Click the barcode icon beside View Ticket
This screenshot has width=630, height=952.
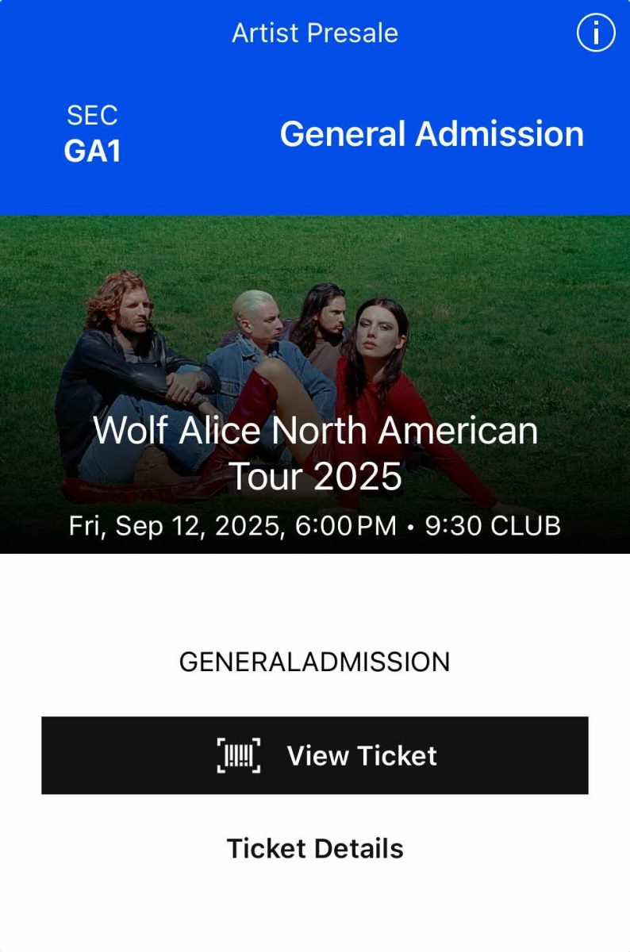tap(238, 755)
